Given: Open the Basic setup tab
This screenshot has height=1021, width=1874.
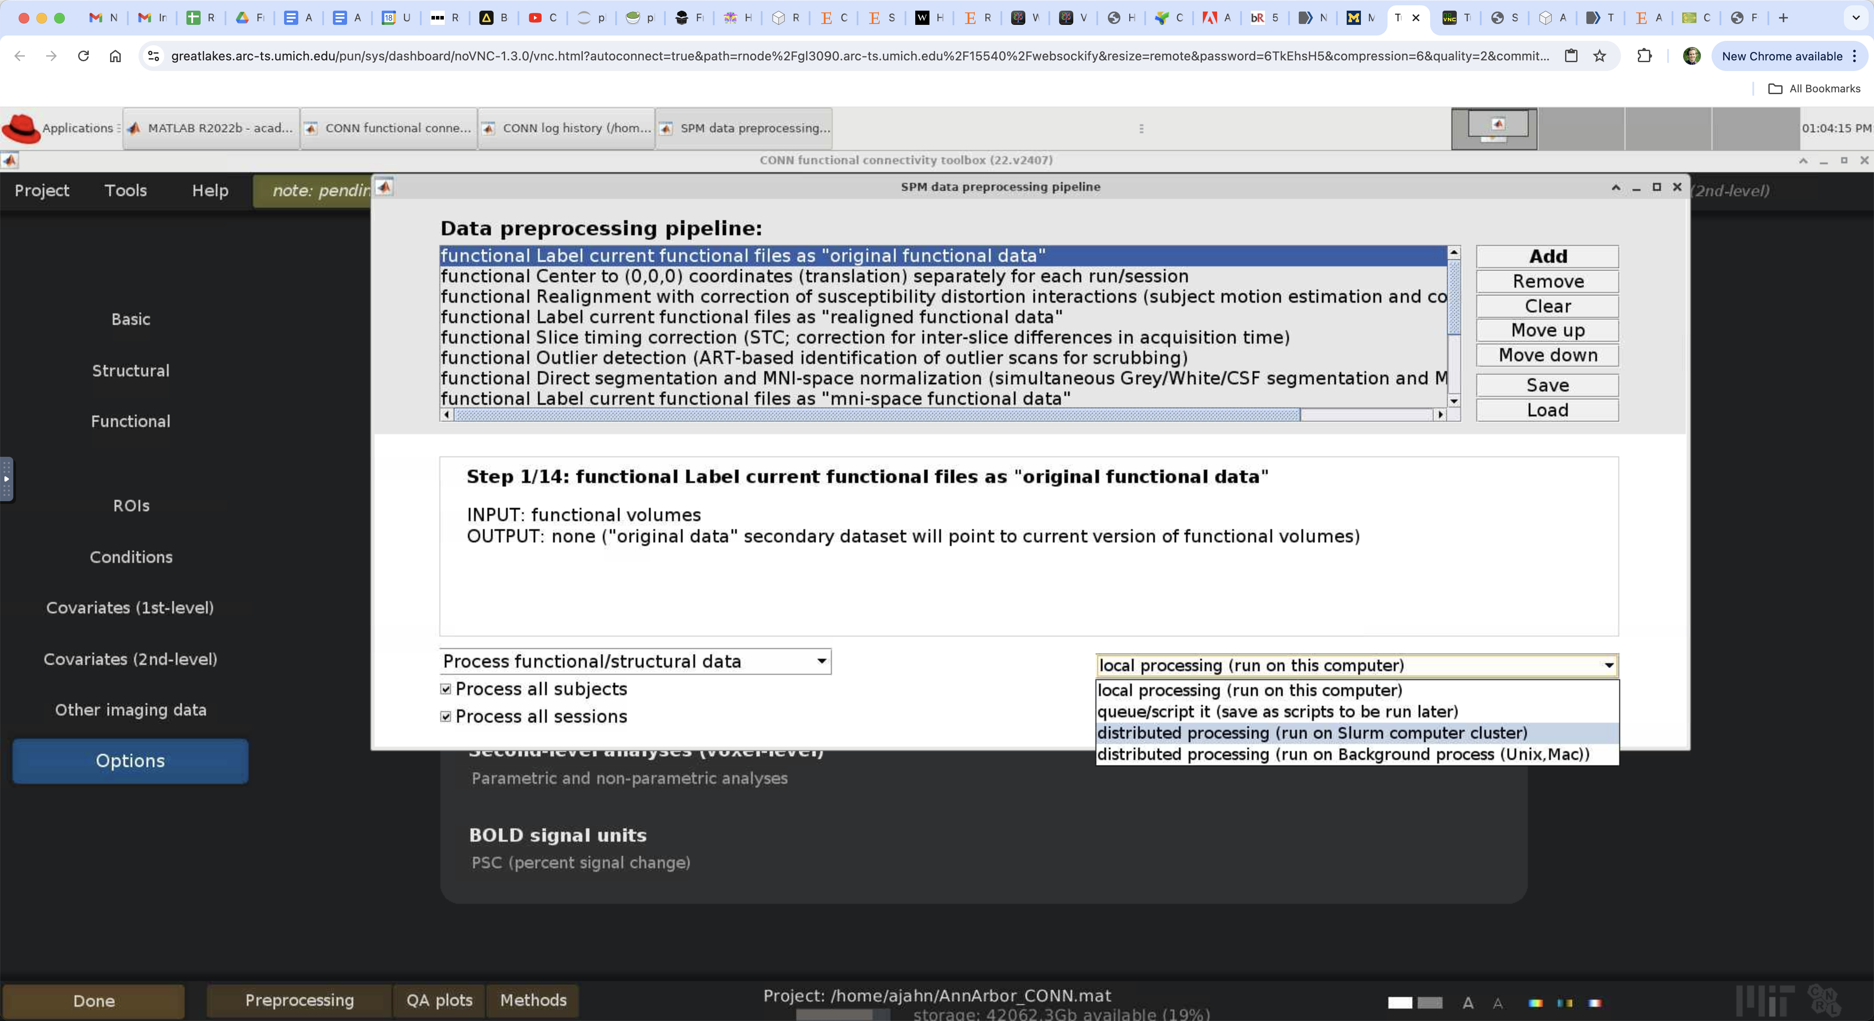Looking at the screenshot, I should [x=131, y=320].
